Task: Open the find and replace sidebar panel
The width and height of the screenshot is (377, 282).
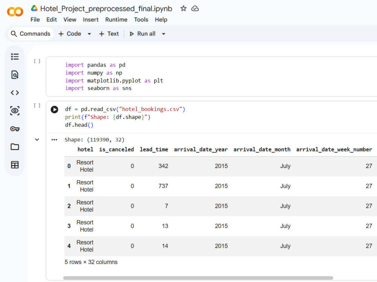Action: tap(15, 75)
